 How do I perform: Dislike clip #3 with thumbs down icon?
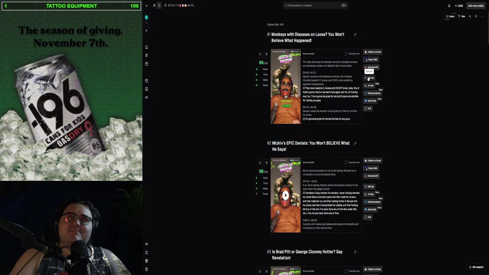[267, 272]
